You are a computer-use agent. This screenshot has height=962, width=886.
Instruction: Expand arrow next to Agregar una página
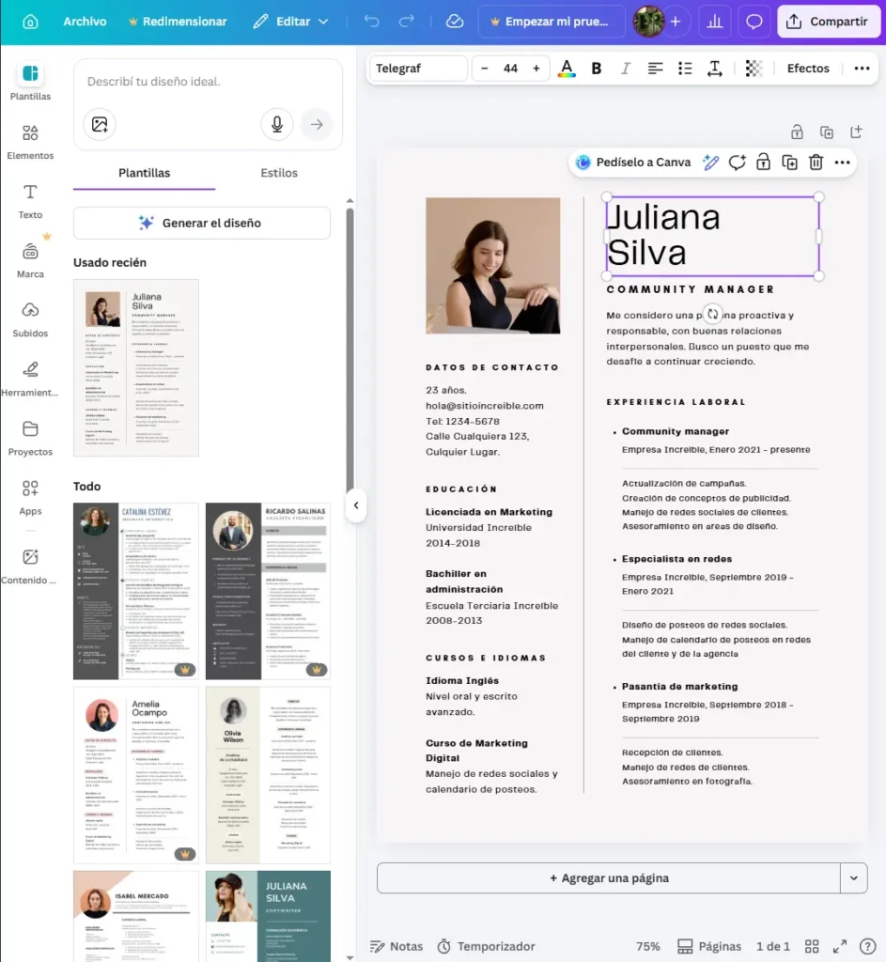(x=853, y=878)
